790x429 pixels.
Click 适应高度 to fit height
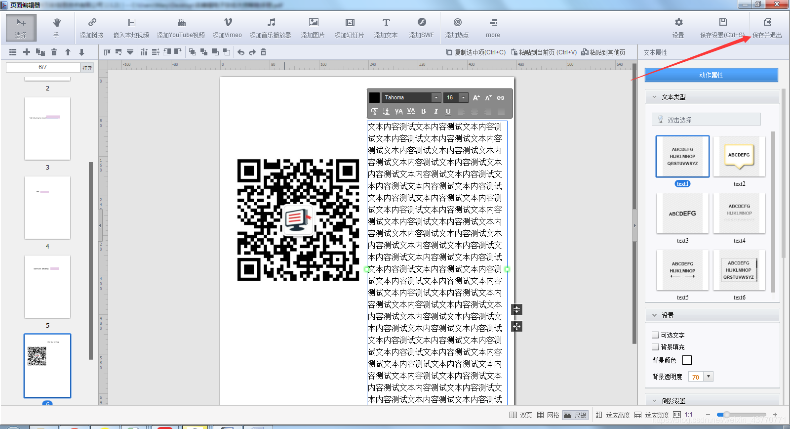(613, 415)
